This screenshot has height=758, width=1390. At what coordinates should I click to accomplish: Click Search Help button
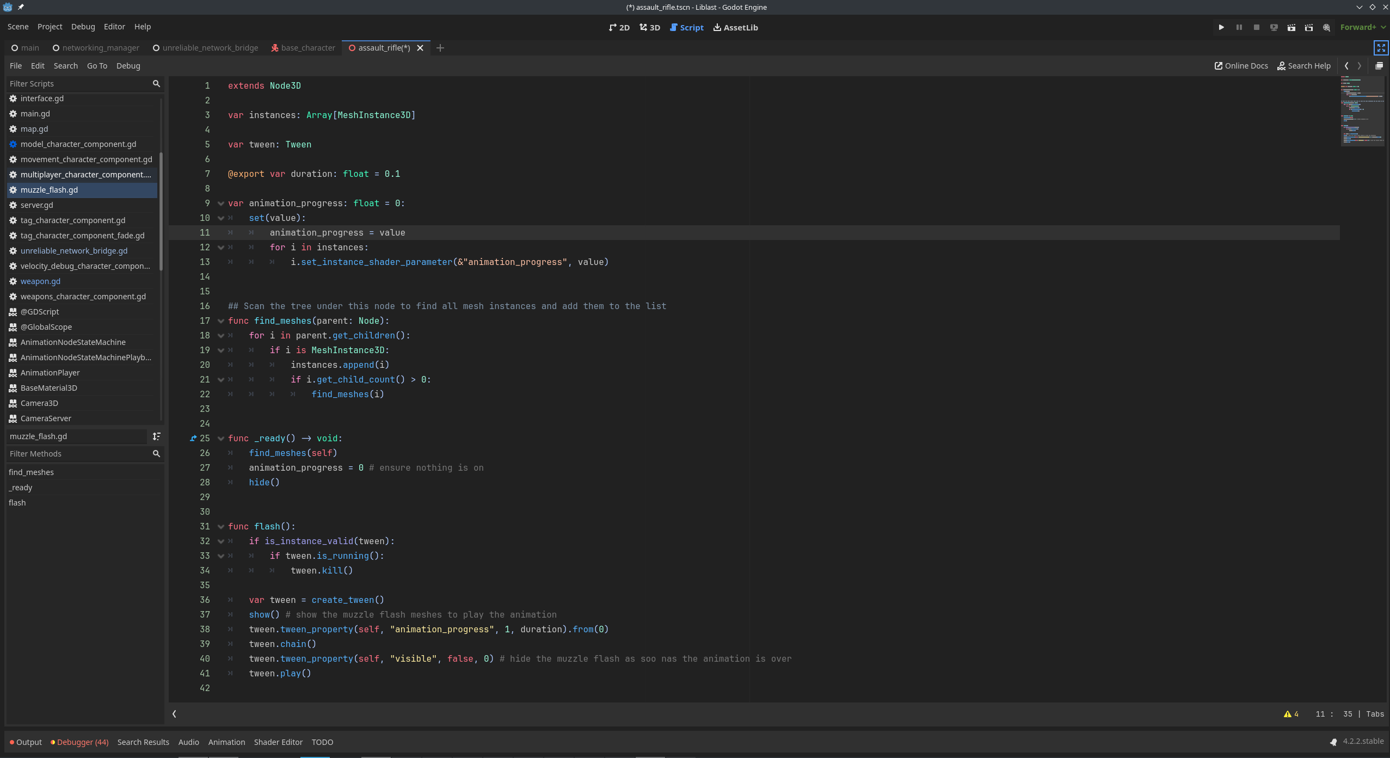(1303, 66)
